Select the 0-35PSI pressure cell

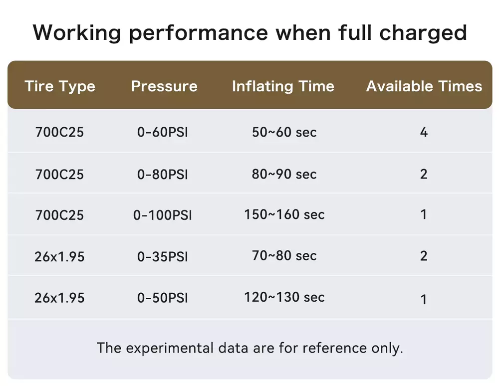click(163, 257)
